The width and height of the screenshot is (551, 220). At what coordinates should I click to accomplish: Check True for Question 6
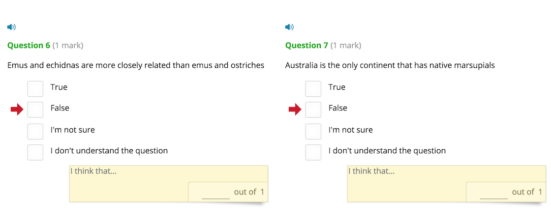coord(35,89)
